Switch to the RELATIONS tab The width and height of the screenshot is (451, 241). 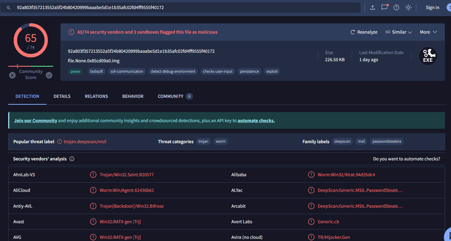click(96, 96)
